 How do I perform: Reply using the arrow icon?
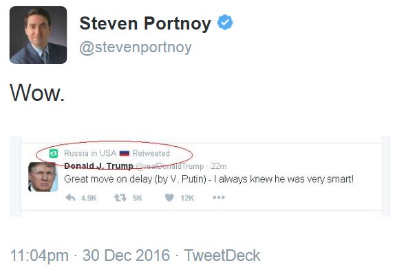tap(70, 198)
